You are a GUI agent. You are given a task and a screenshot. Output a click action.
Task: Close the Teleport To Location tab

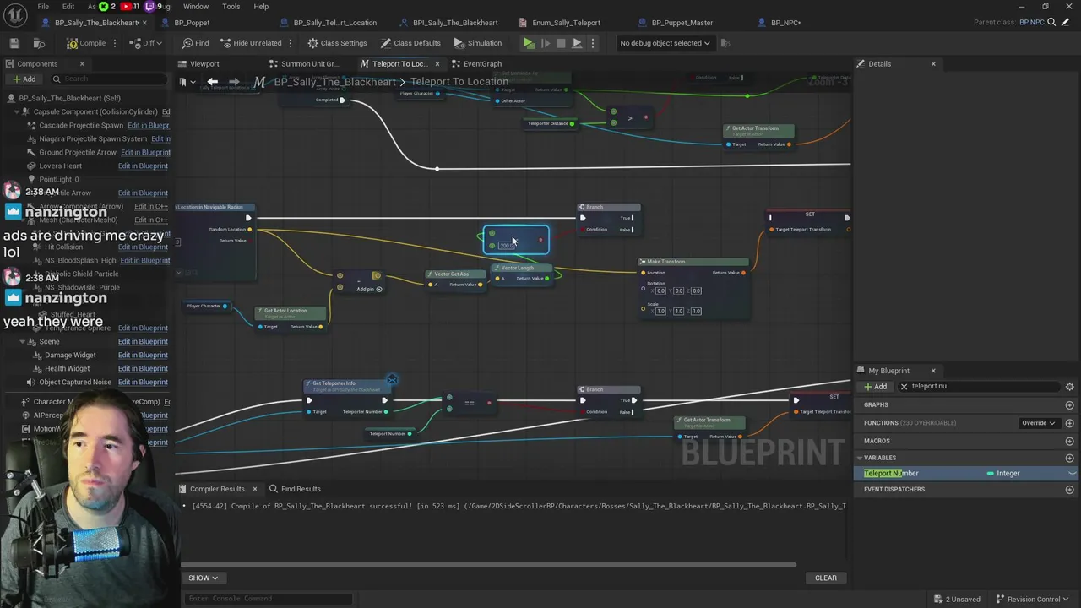437,63
